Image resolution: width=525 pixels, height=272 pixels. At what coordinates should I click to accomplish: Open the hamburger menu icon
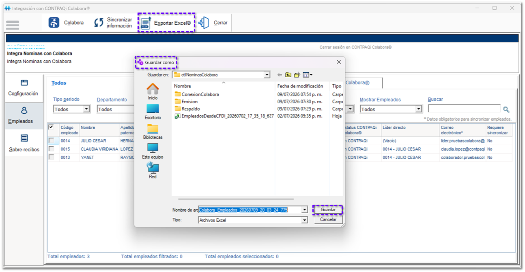pos(13,25)
